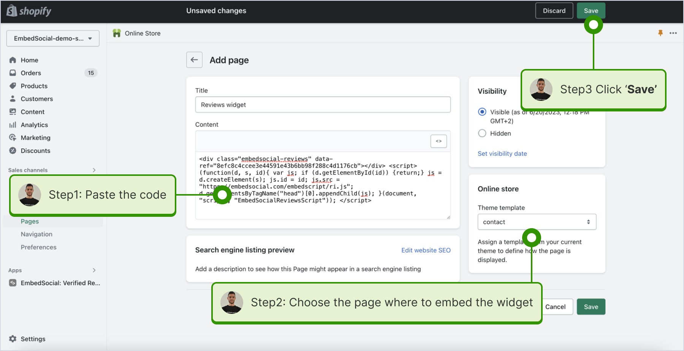Open the Home icon in sidebar

(13, 60)
